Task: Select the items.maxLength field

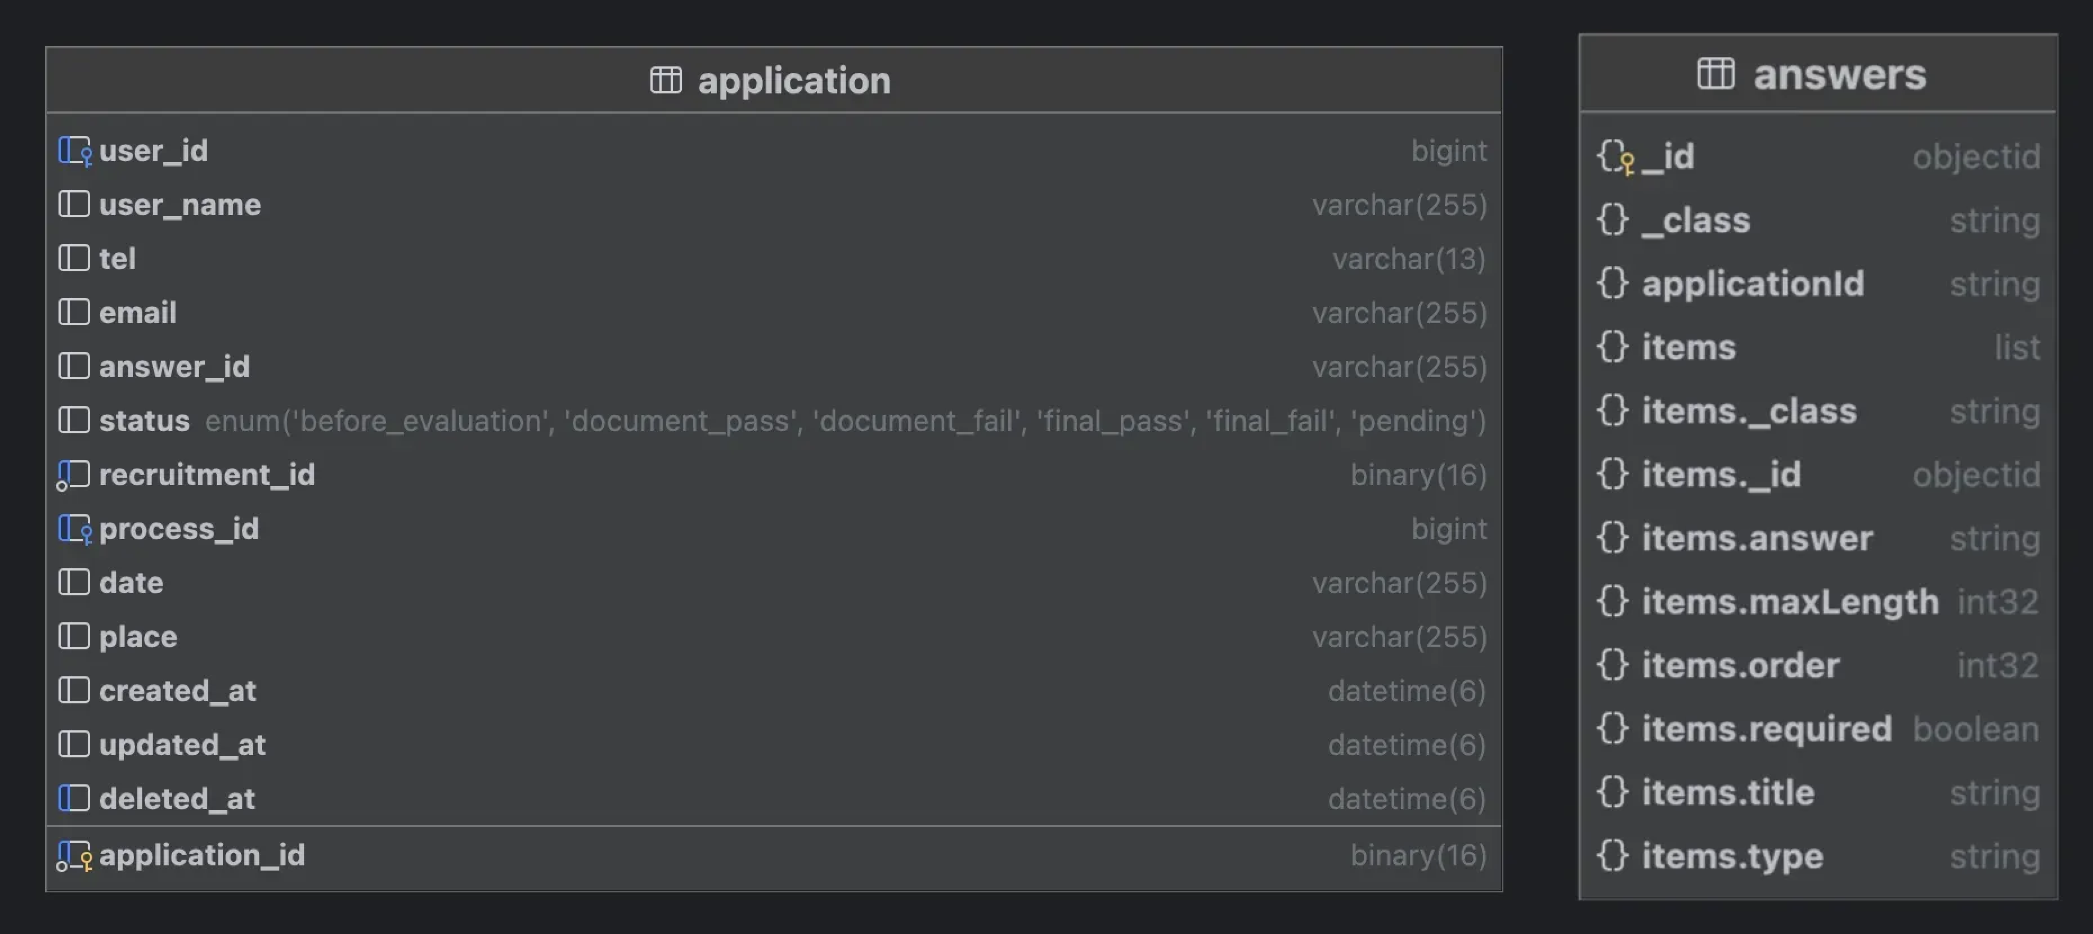Action: (x=1790, y=602)
